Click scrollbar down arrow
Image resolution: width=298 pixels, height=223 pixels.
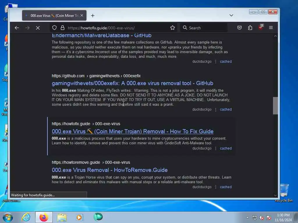pos(275,195)
